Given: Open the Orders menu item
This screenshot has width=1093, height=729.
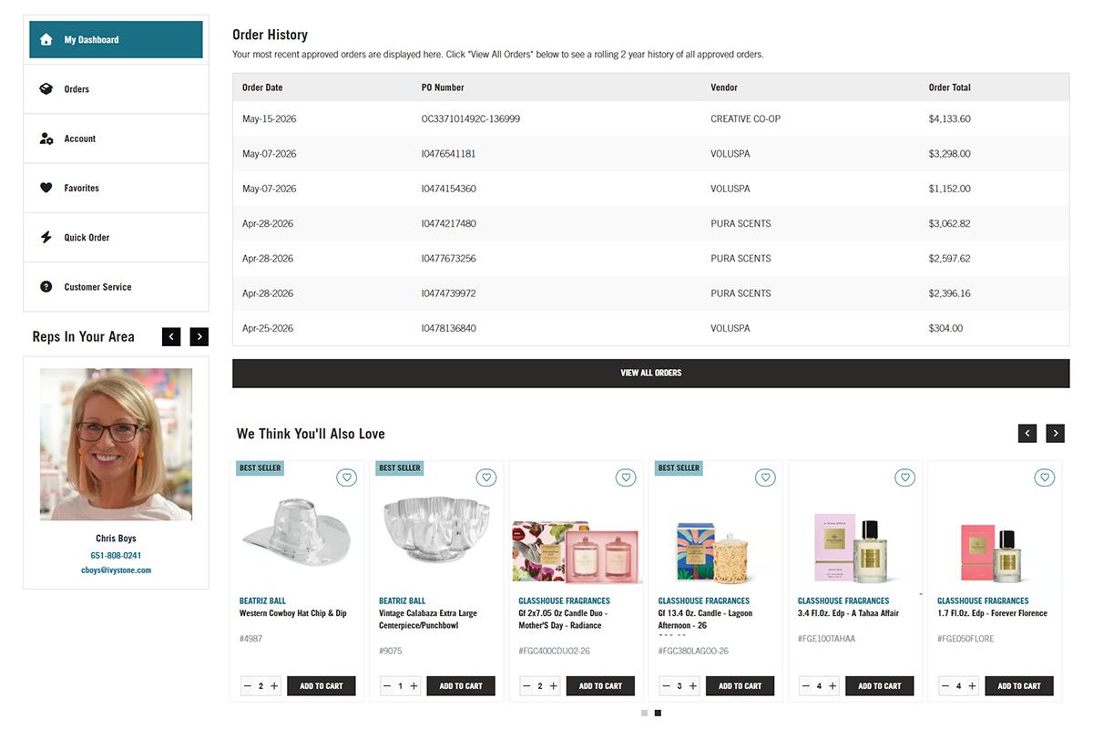Looking at the screenshot, I should (116, 89).
